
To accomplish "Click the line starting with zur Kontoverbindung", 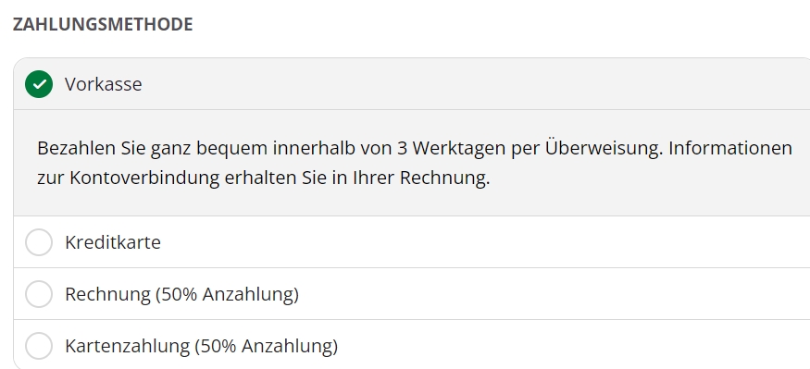I will [x=264, y=178].
